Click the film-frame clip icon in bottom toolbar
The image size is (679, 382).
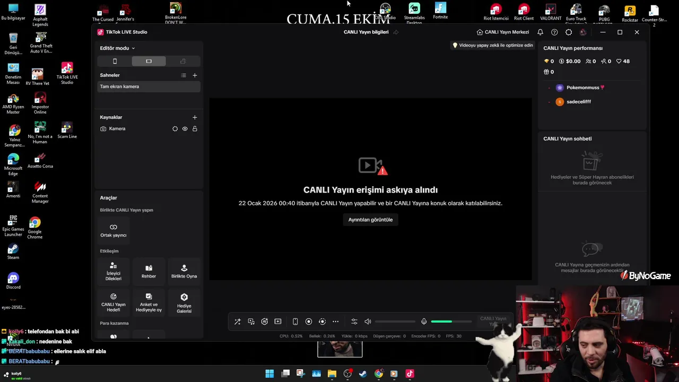click(277, 322)
